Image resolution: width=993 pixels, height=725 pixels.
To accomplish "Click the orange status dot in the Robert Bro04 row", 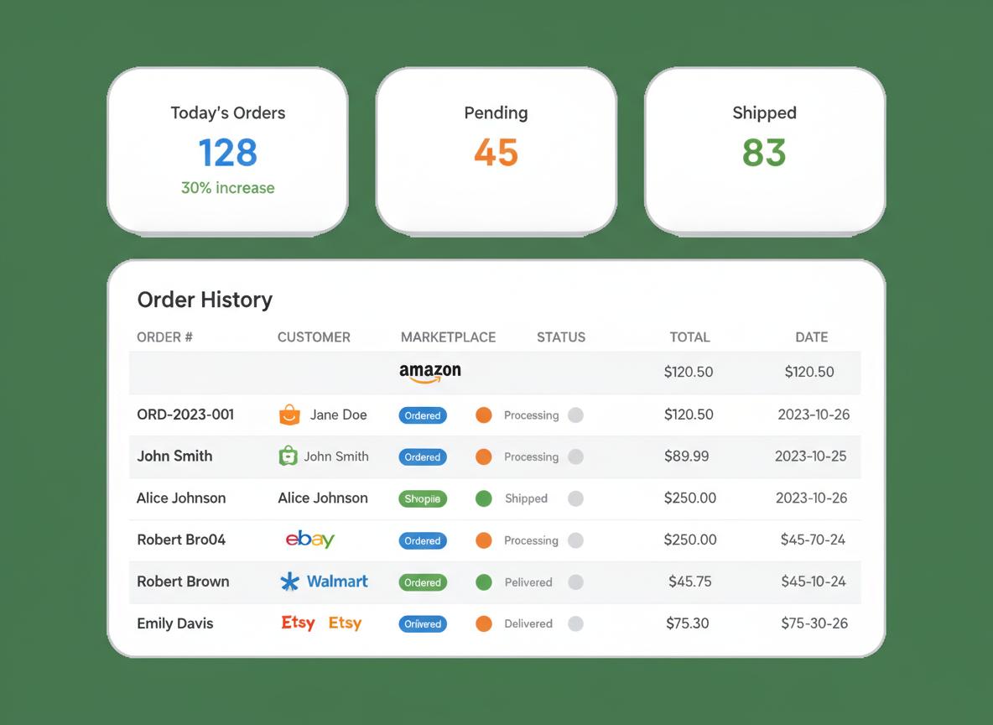I will (x=484, y=540).
